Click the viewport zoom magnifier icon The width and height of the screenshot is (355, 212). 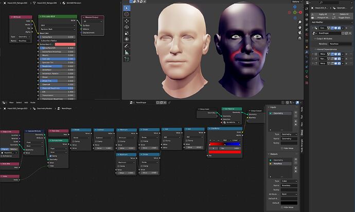point(300,22)
